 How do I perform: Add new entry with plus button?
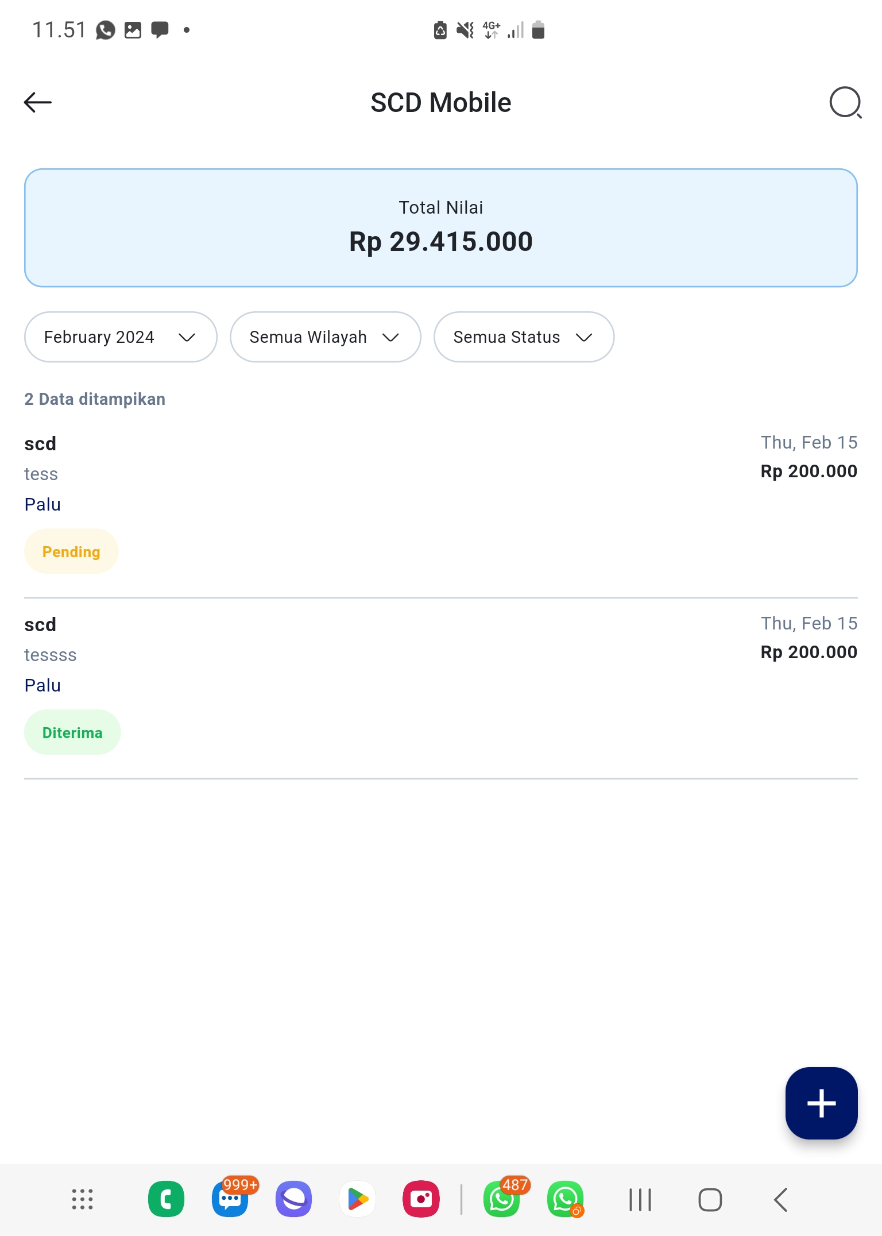point(821,1103)
